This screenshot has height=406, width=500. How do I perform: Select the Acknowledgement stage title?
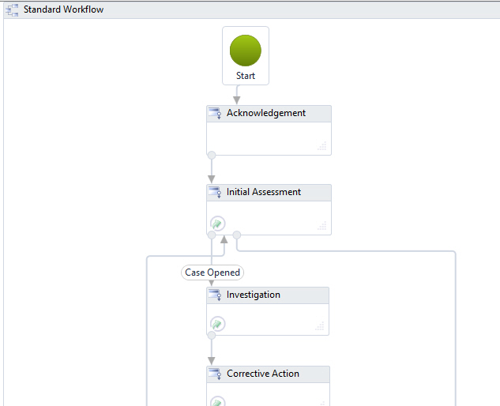(x=266, y=113)
